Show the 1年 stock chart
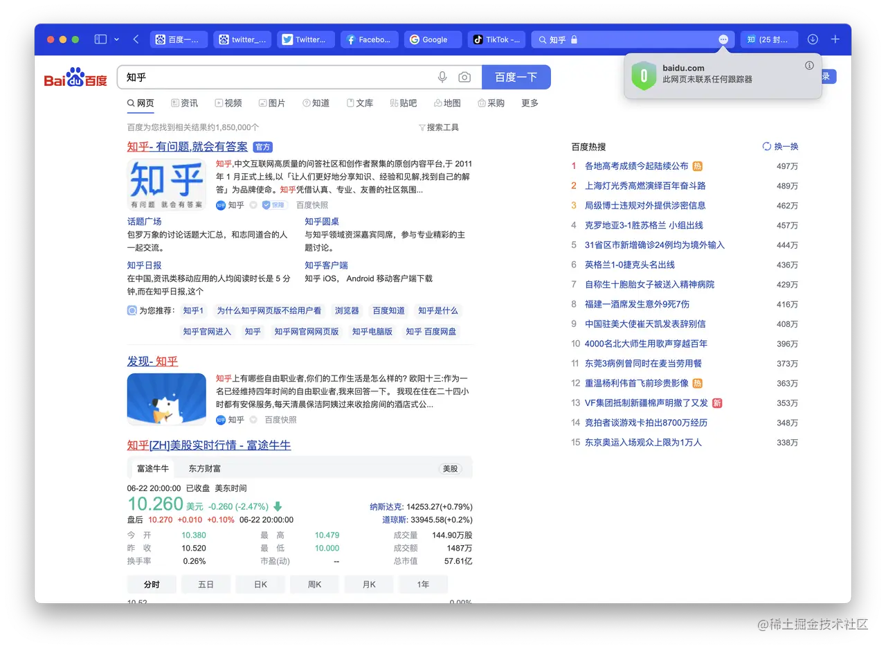 click(x=423, y=585)
